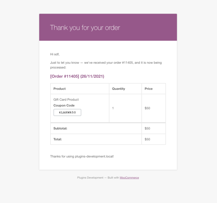Select the coupon code 4LAKWR50 box

click(67, 112)
